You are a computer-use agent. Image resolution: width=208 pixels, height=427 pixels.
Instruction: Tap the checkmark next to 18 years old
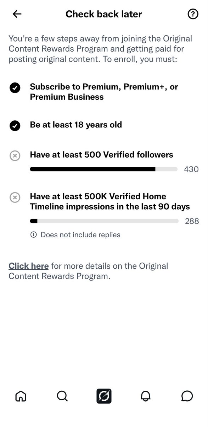[15, 126]
